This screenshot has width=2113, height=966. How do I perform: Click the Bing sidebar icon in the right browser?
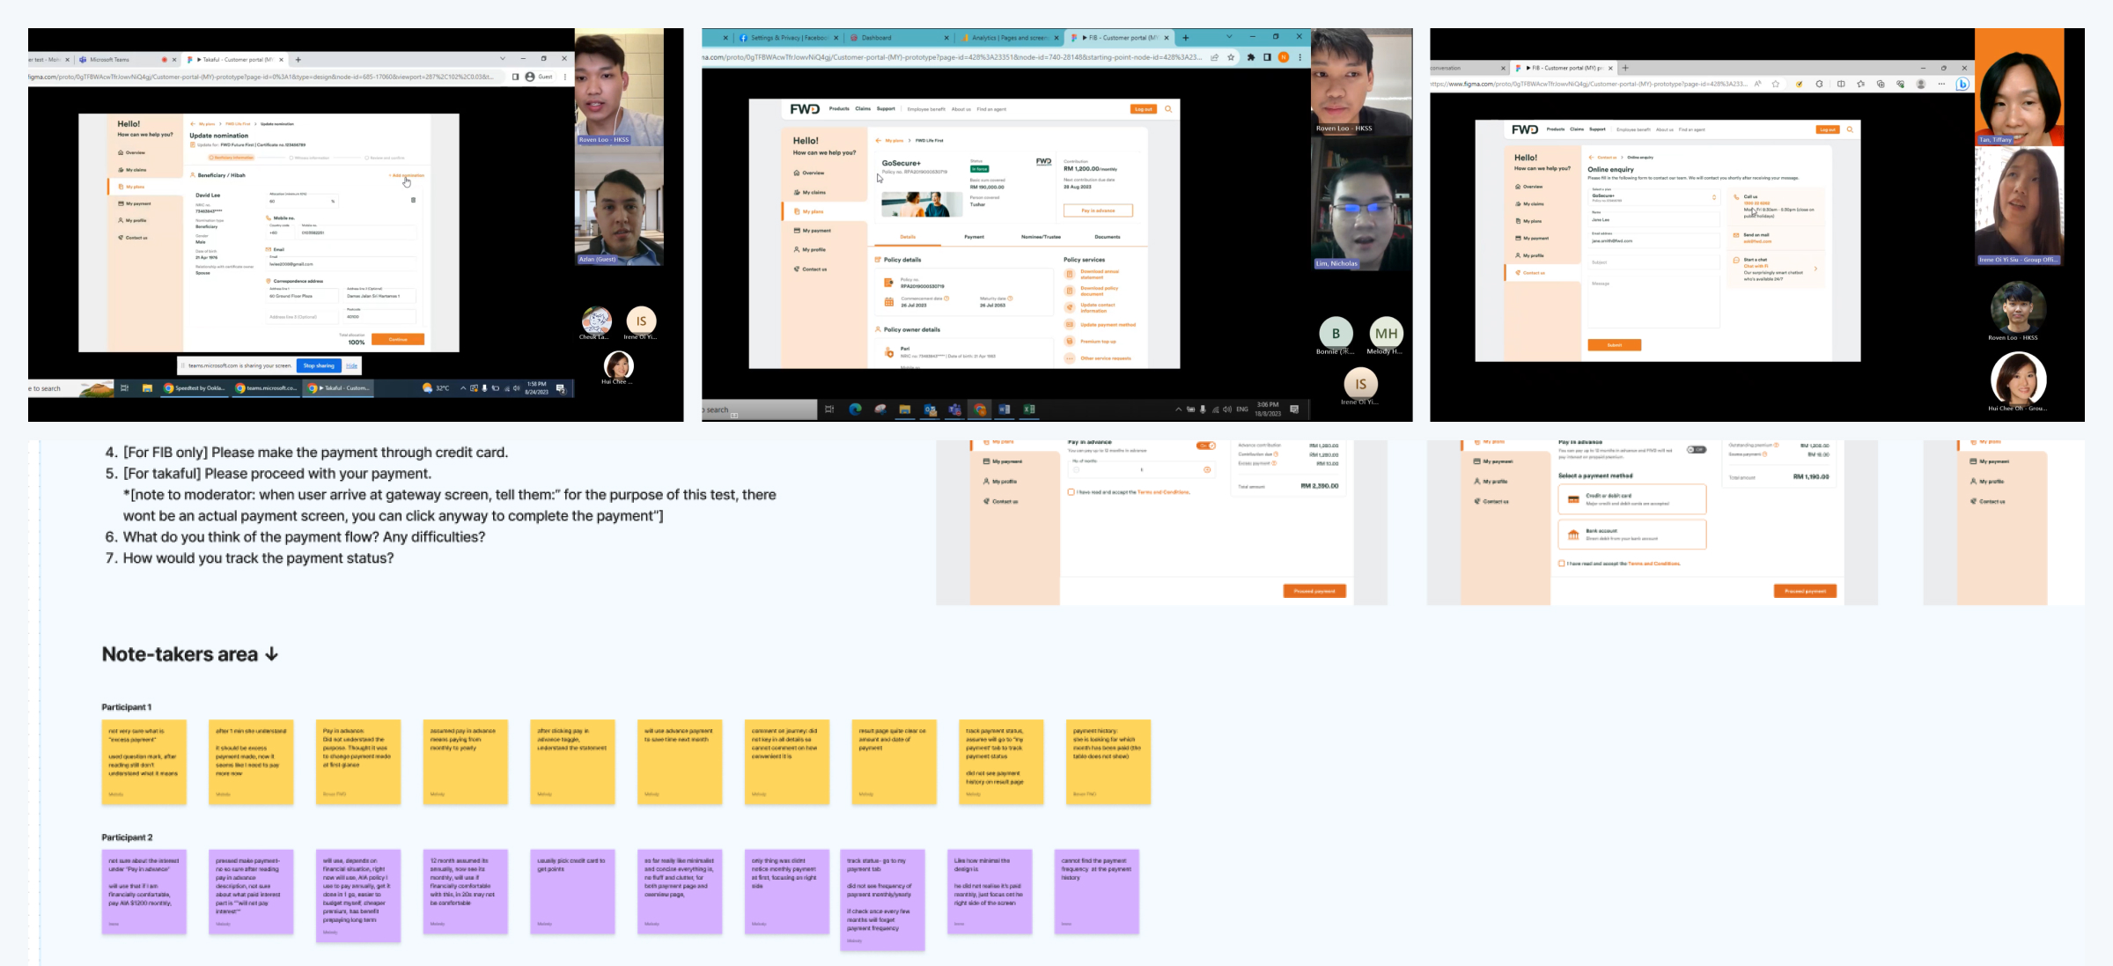coord(1962,85)
